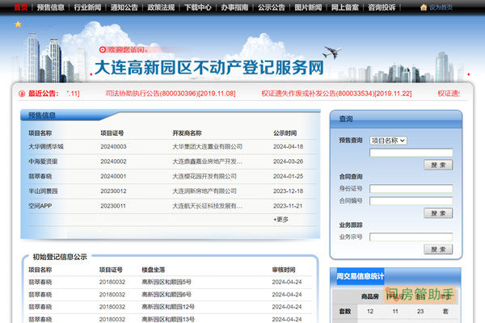Open registration row 高新园区和顺园6号
Image resolution: width=485 pixels, height=323 pixels.
click(167, 295)
